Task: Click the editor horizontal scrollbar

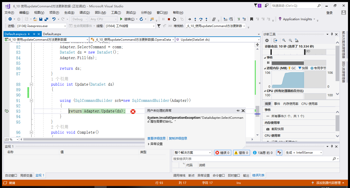Action: pyautogui.click(x=136, y=139)
